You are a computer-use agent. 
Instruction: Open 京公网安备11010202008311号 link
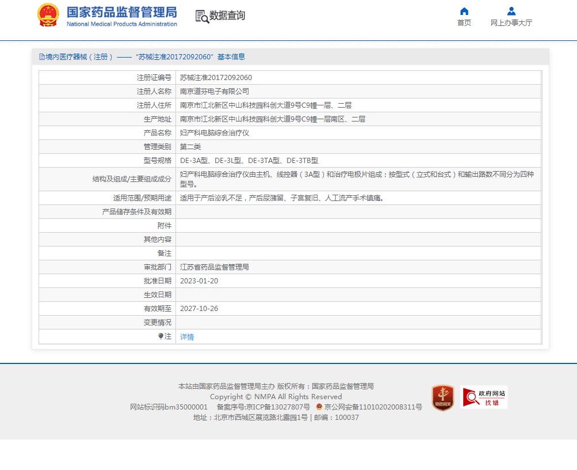point(373,407)
